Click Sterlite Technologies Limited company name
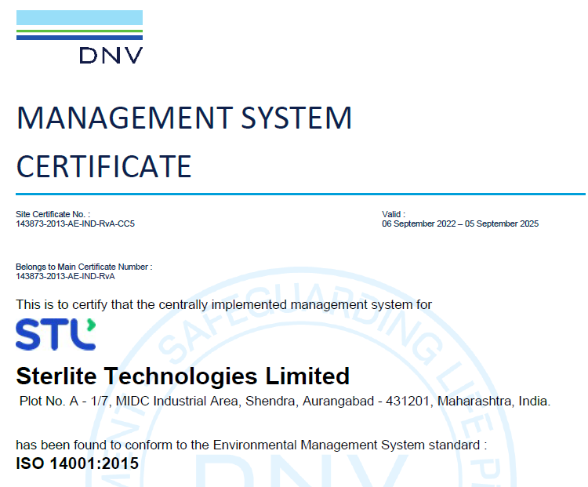Screen dimensions: 588x487 pyautogui.click(x=183, y=376)
